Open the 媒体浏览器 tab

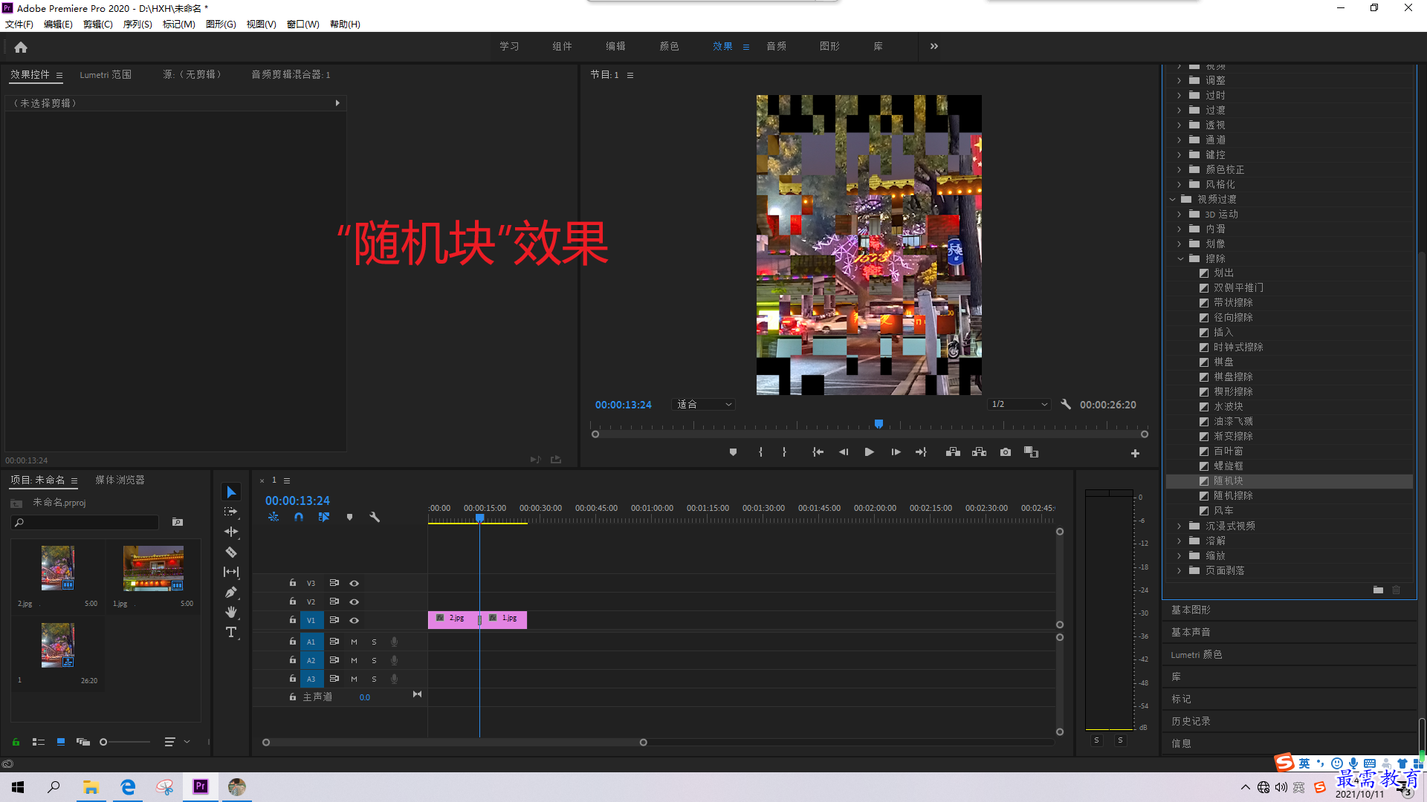coord(120,480)
